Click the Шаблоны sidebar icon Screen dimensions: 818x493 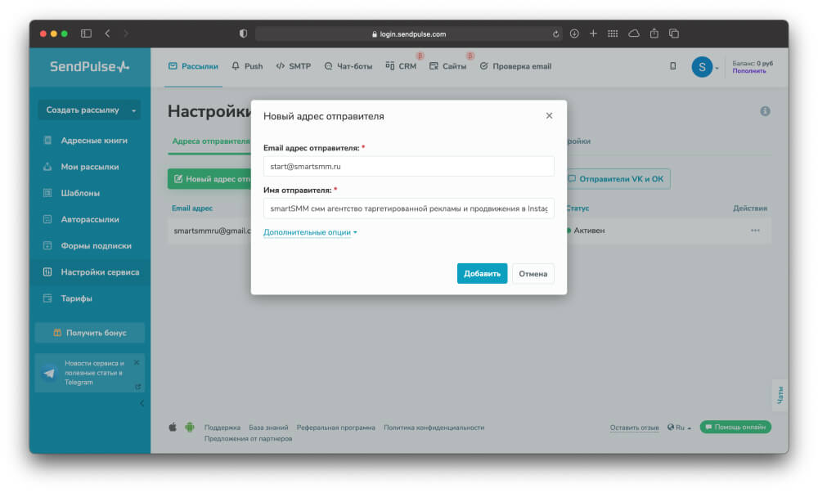click(x=47, y=193)
